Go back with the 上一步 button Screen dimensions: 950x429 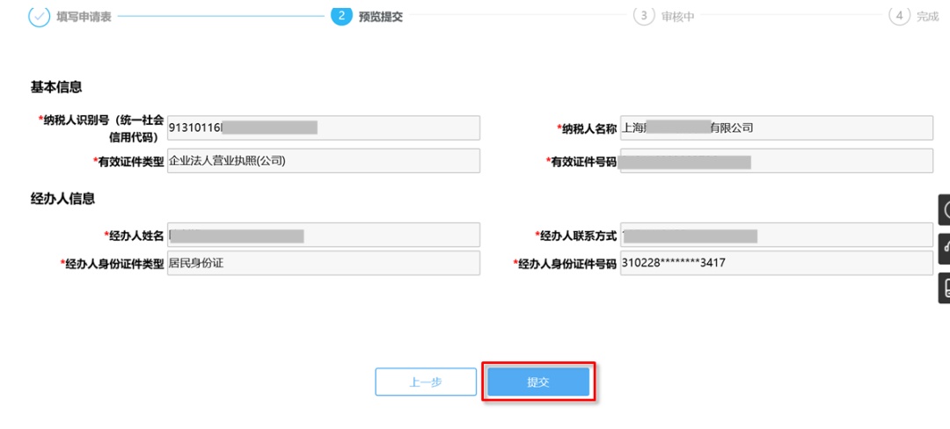coord(426,382)
